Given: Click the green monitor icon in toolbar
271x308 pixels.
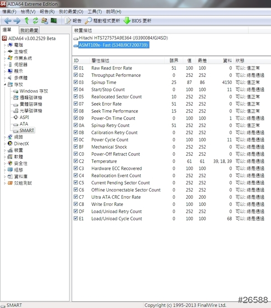Looking at the screenshot, I should [54, 21].
